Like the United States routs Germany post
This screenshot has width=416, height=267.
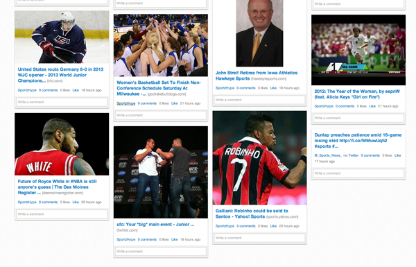click(76, 90)
